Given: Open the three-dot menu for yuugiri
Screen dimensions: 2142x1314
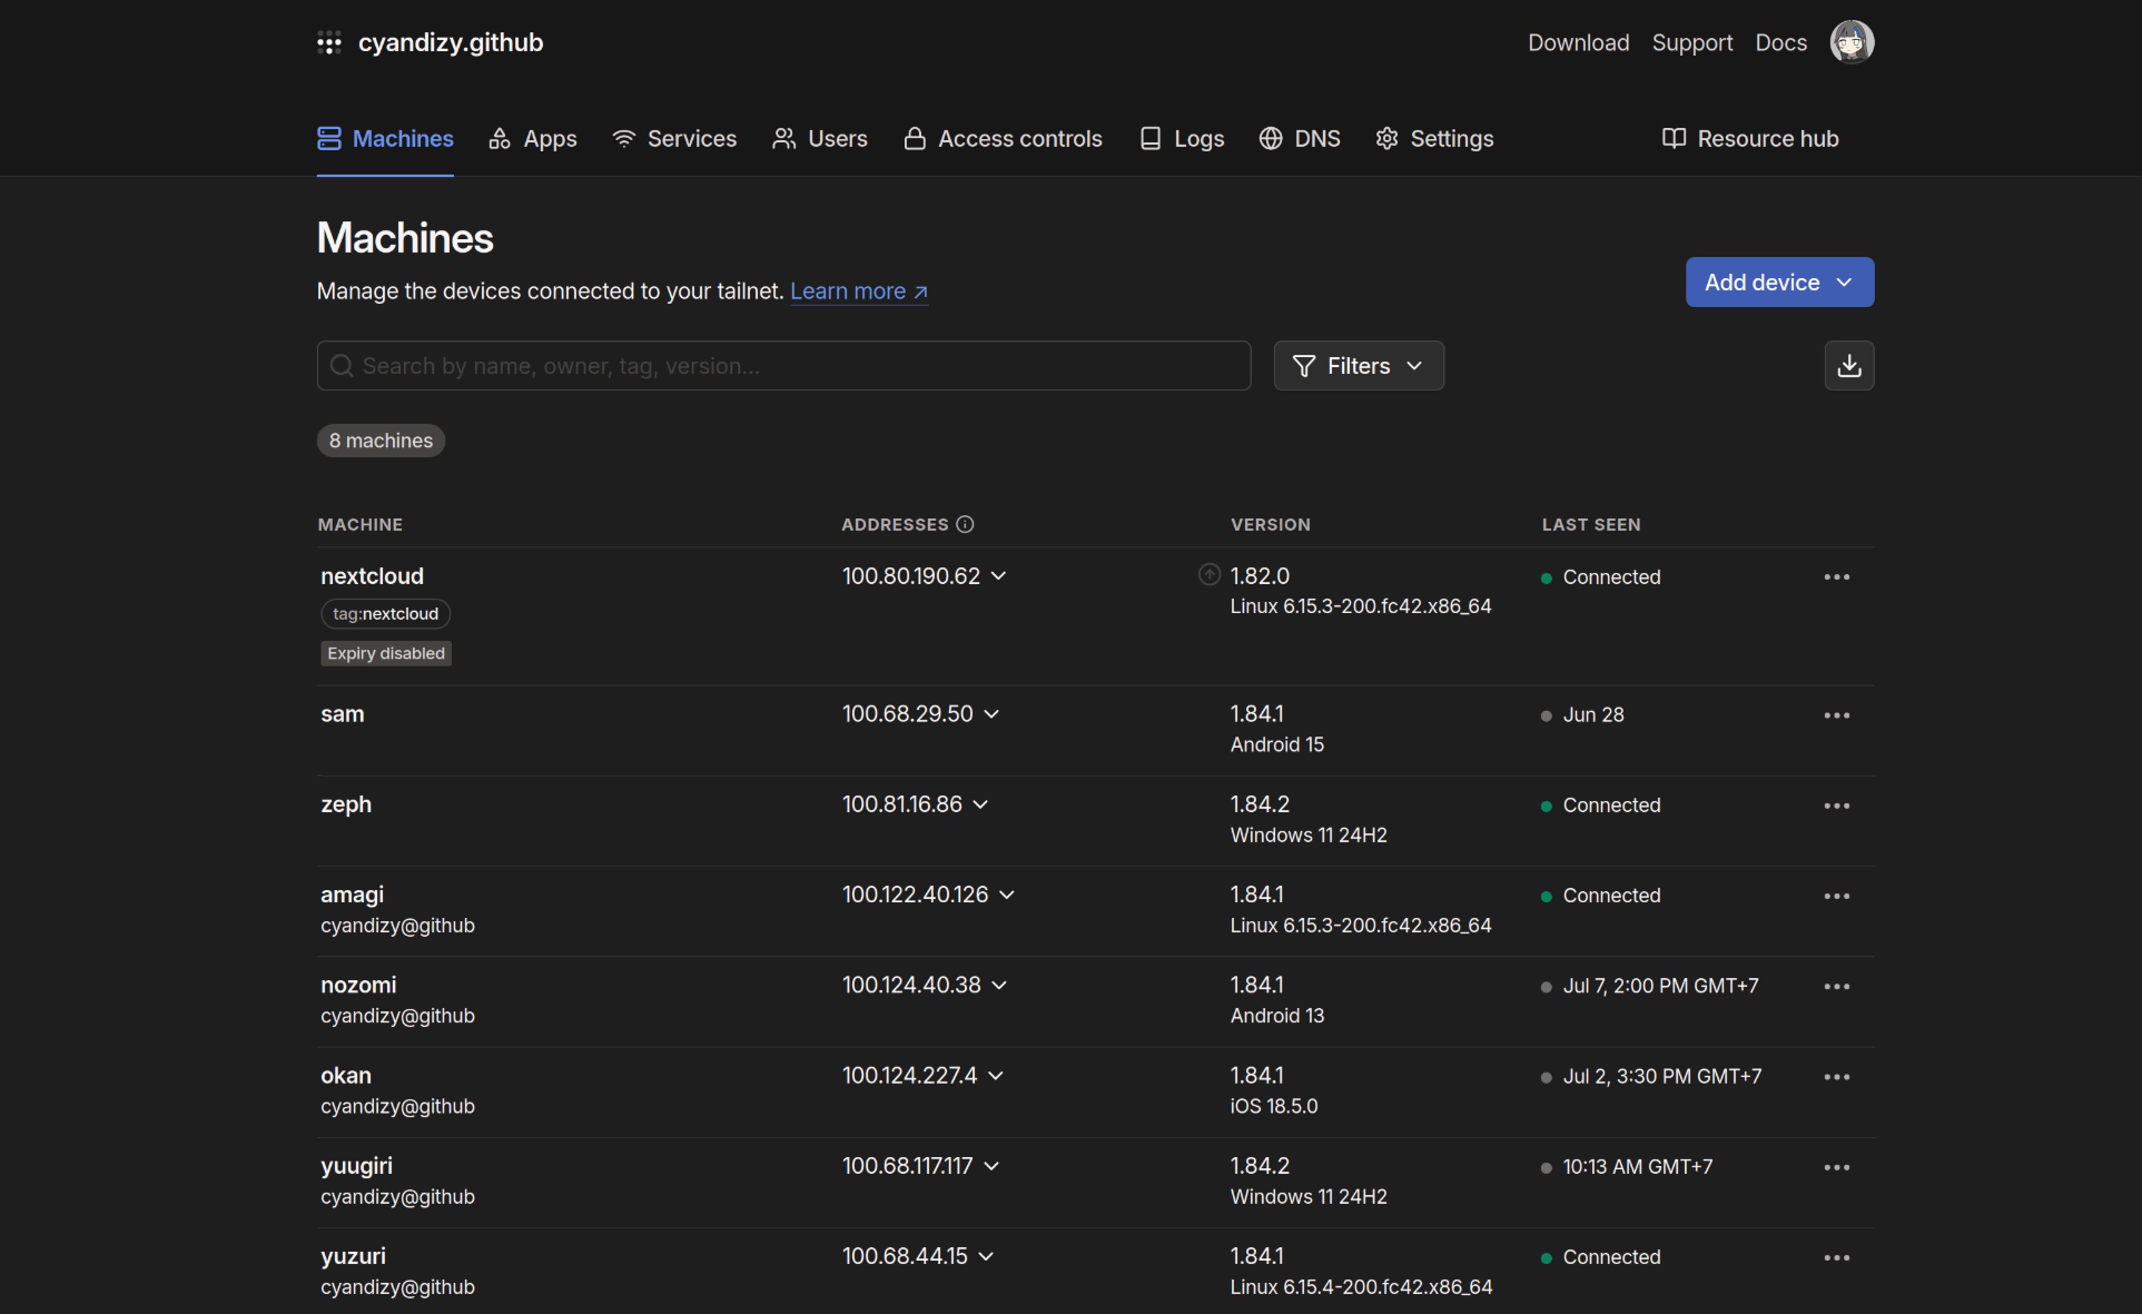Looking at the screenshot, I should click(x=1836, y=1167).
